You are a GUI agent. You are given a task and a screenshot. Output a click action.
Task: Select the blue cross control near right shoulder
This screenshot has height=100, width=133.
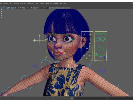35,66
